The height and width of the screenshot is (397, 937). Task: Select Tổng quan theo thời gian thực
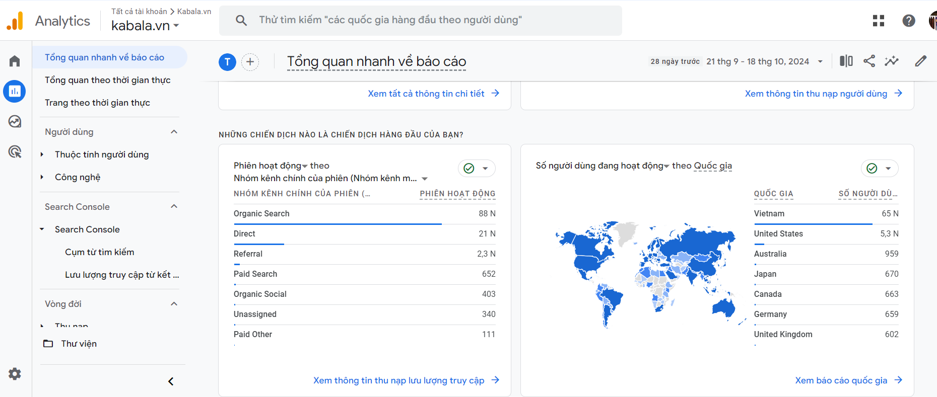pos(107,80)
